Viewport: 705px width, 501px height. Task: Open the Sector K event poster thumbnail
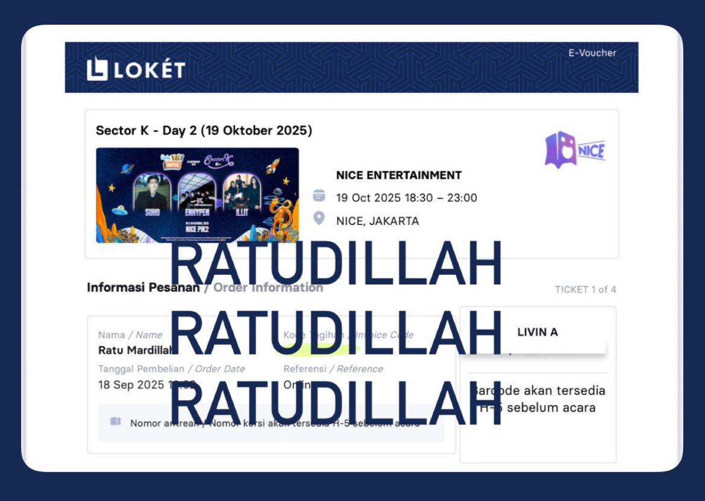point(198,195)
